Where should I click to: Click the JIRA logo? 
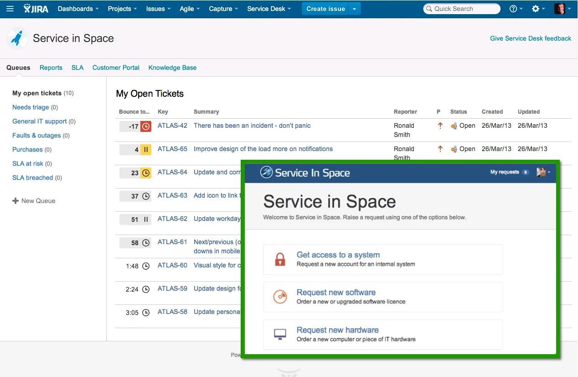click(x=36, y=9)
